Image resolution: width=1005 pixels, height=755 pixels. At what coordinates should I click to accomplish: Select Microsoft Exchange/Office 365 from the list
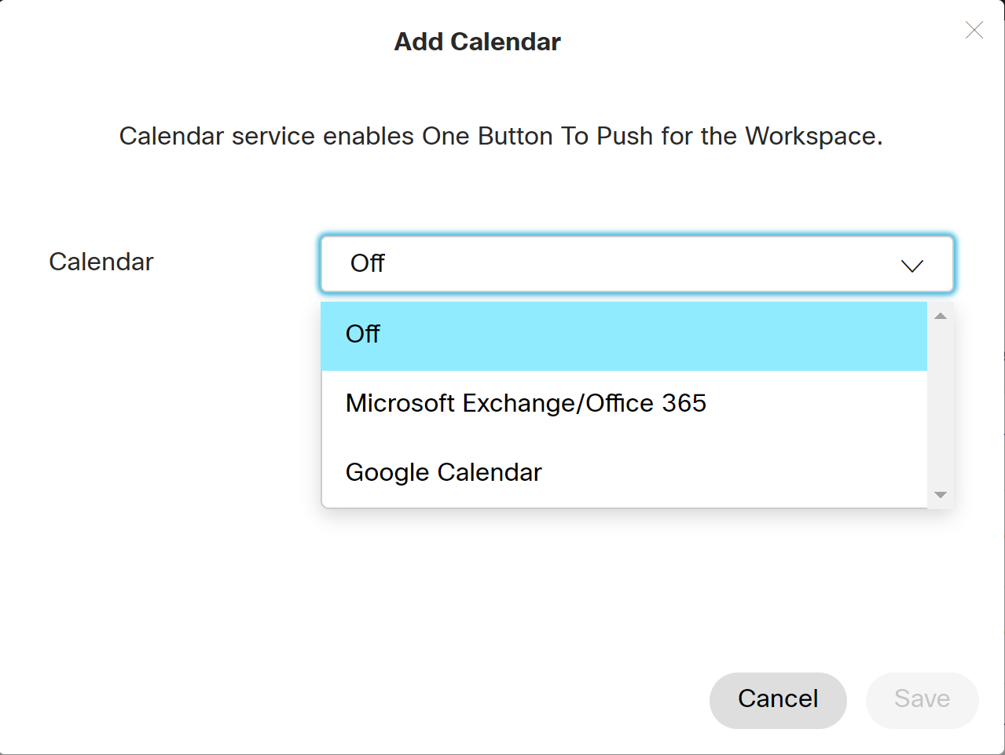pos(526,404)
